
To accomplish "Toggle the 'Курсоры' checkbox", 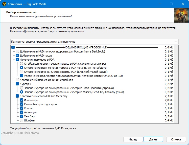I will coord(17,84).
